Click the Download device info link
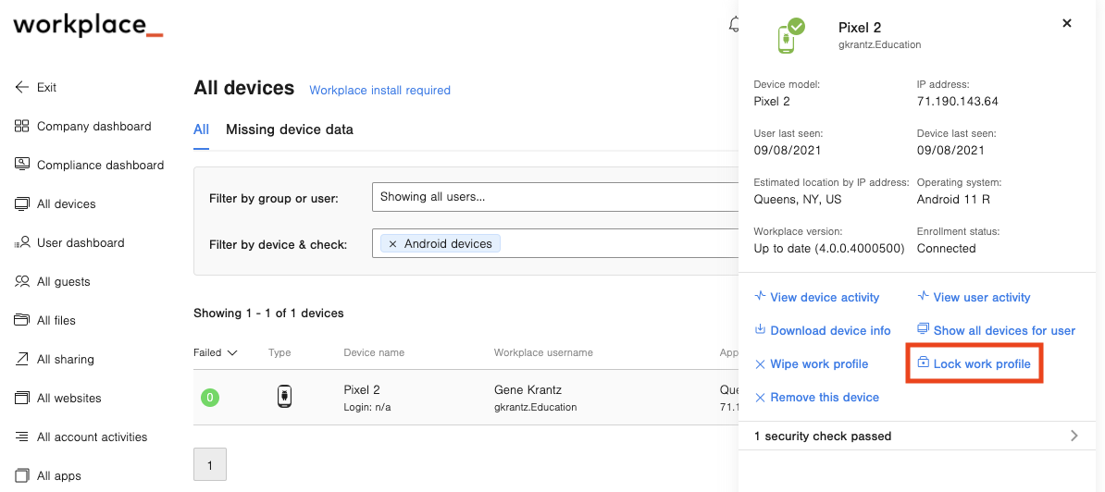Viewport: 1105px width, 492px height. coord(830,330)
